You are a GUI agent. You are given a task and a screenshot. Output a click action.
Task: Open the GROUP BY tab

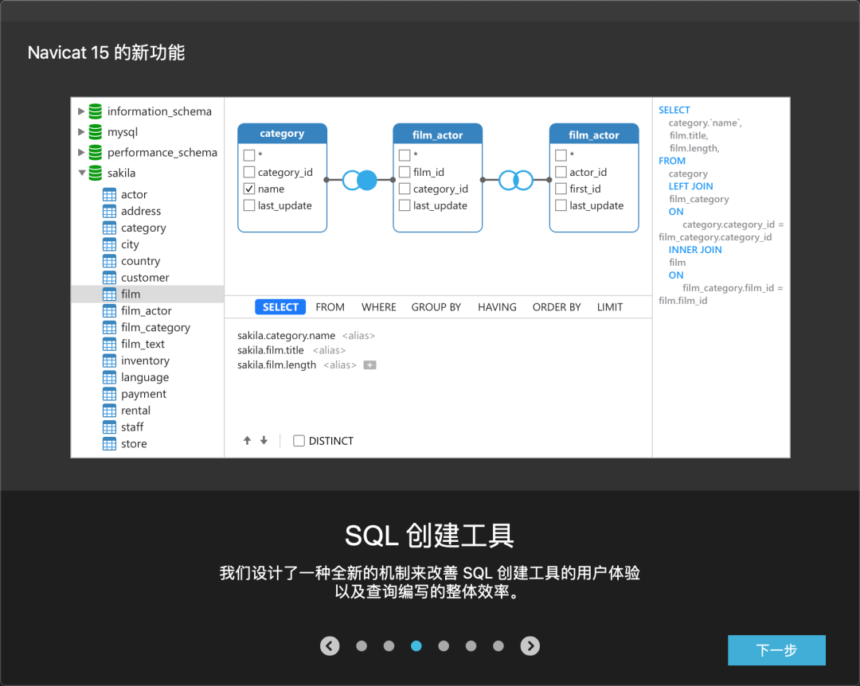click(436, 307)
